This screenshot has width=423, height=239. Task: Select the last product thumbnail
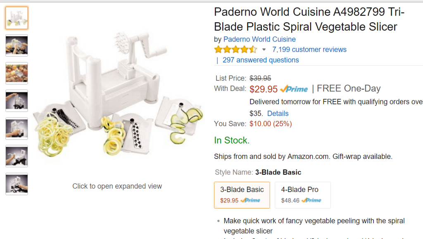[17, 184]
